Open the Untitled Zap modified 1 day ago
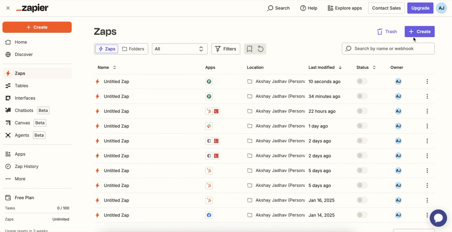This screenshot has width=452, height=232. tap(116, 126)
